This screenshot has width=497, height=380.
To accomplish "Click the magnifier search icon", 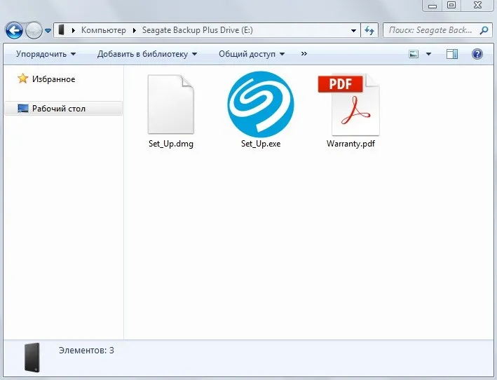I will point(484,30).
